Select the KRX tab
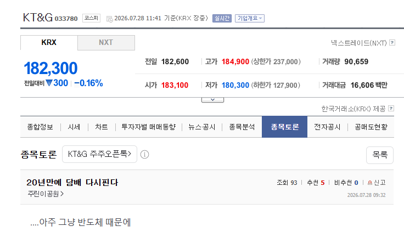This screenshot has width=404, height=243. pyautogui.click(x=49, y=42)
